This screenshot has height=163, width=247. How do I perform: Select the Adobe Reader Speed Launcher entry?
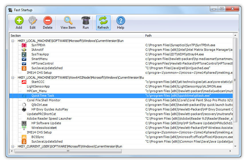(49, 119)
